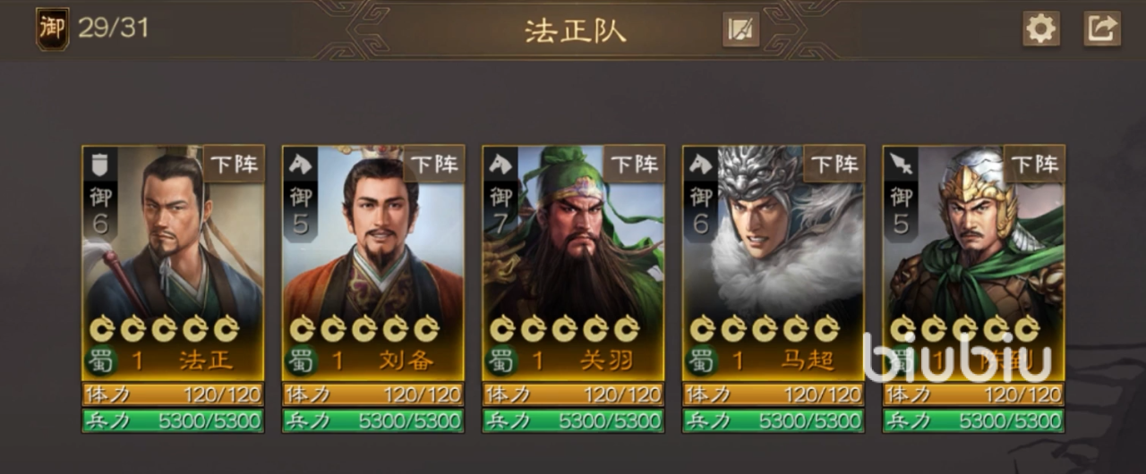Click 刘备's 体力 120/120 bar
1146x474 pixels.
click(x=373, y=394)
